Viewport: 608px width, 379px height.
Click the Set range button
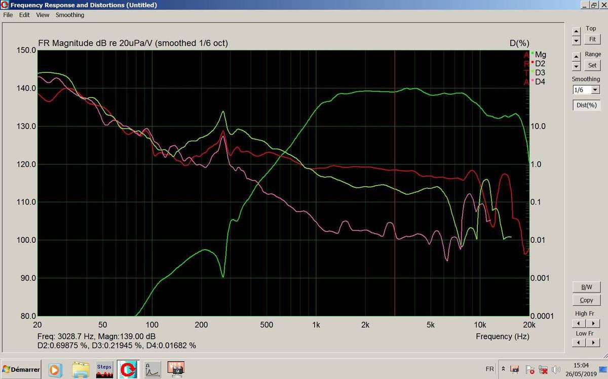(592, 65)
